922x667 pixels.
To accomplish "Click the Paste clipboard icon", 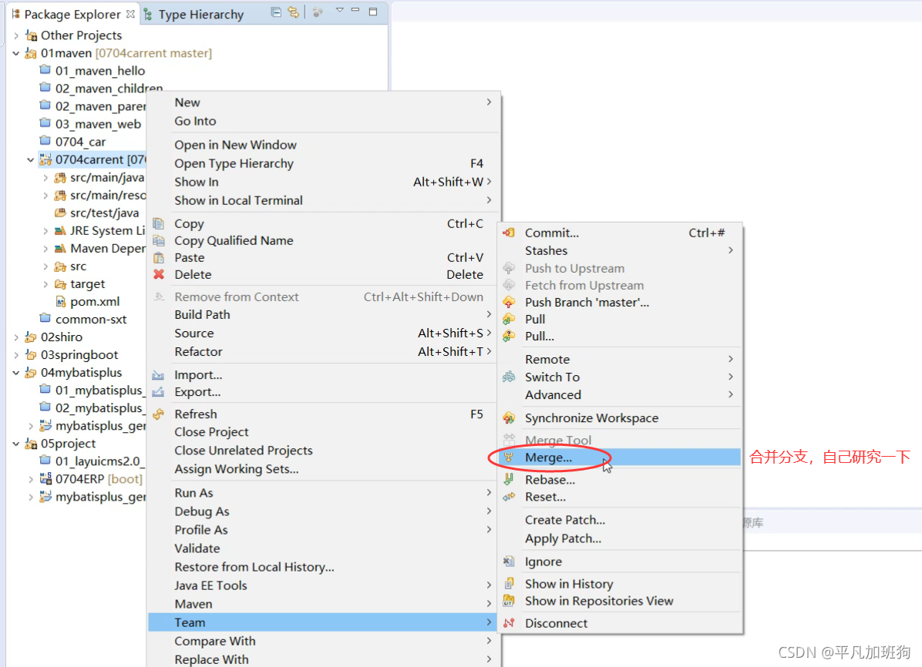I will click(x=158, y=257).
